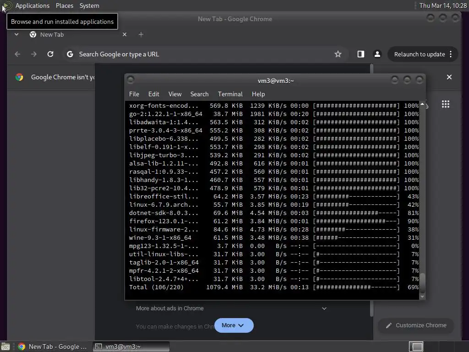Dismiss the default browser infobar
The height and width of the screenshot is (352, 469).
[x=449, y=77]
